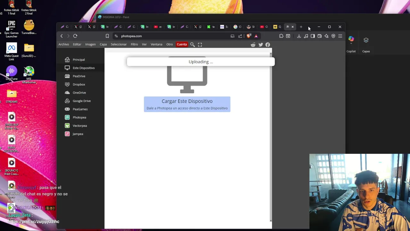Close the active Photopea browser tab

pyautogui.click(x=292, y=27)
